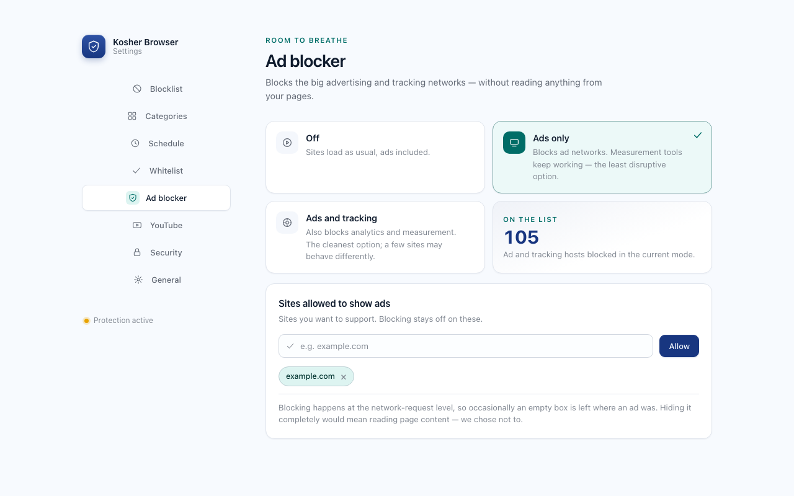Click the Blocklist prohibited-circle icon
The width and height of the screenshot is (794, 496).
point(137,89)
